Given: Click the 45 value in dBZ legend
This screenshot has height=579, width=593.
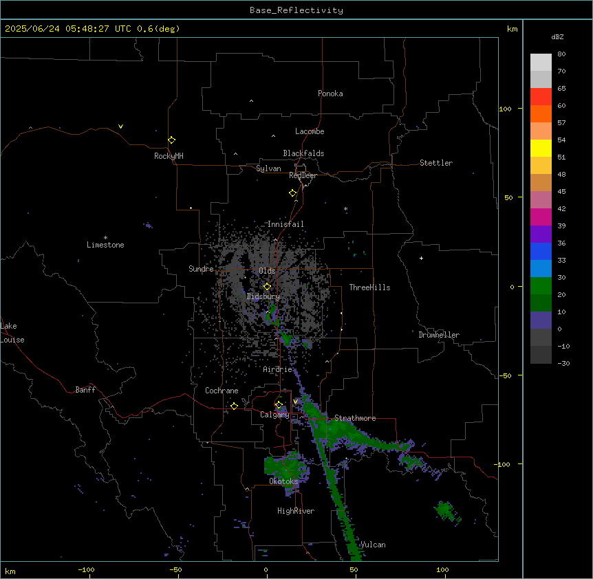Looking at the screenshot, I should pyautogui.click(x=561, y=192).
